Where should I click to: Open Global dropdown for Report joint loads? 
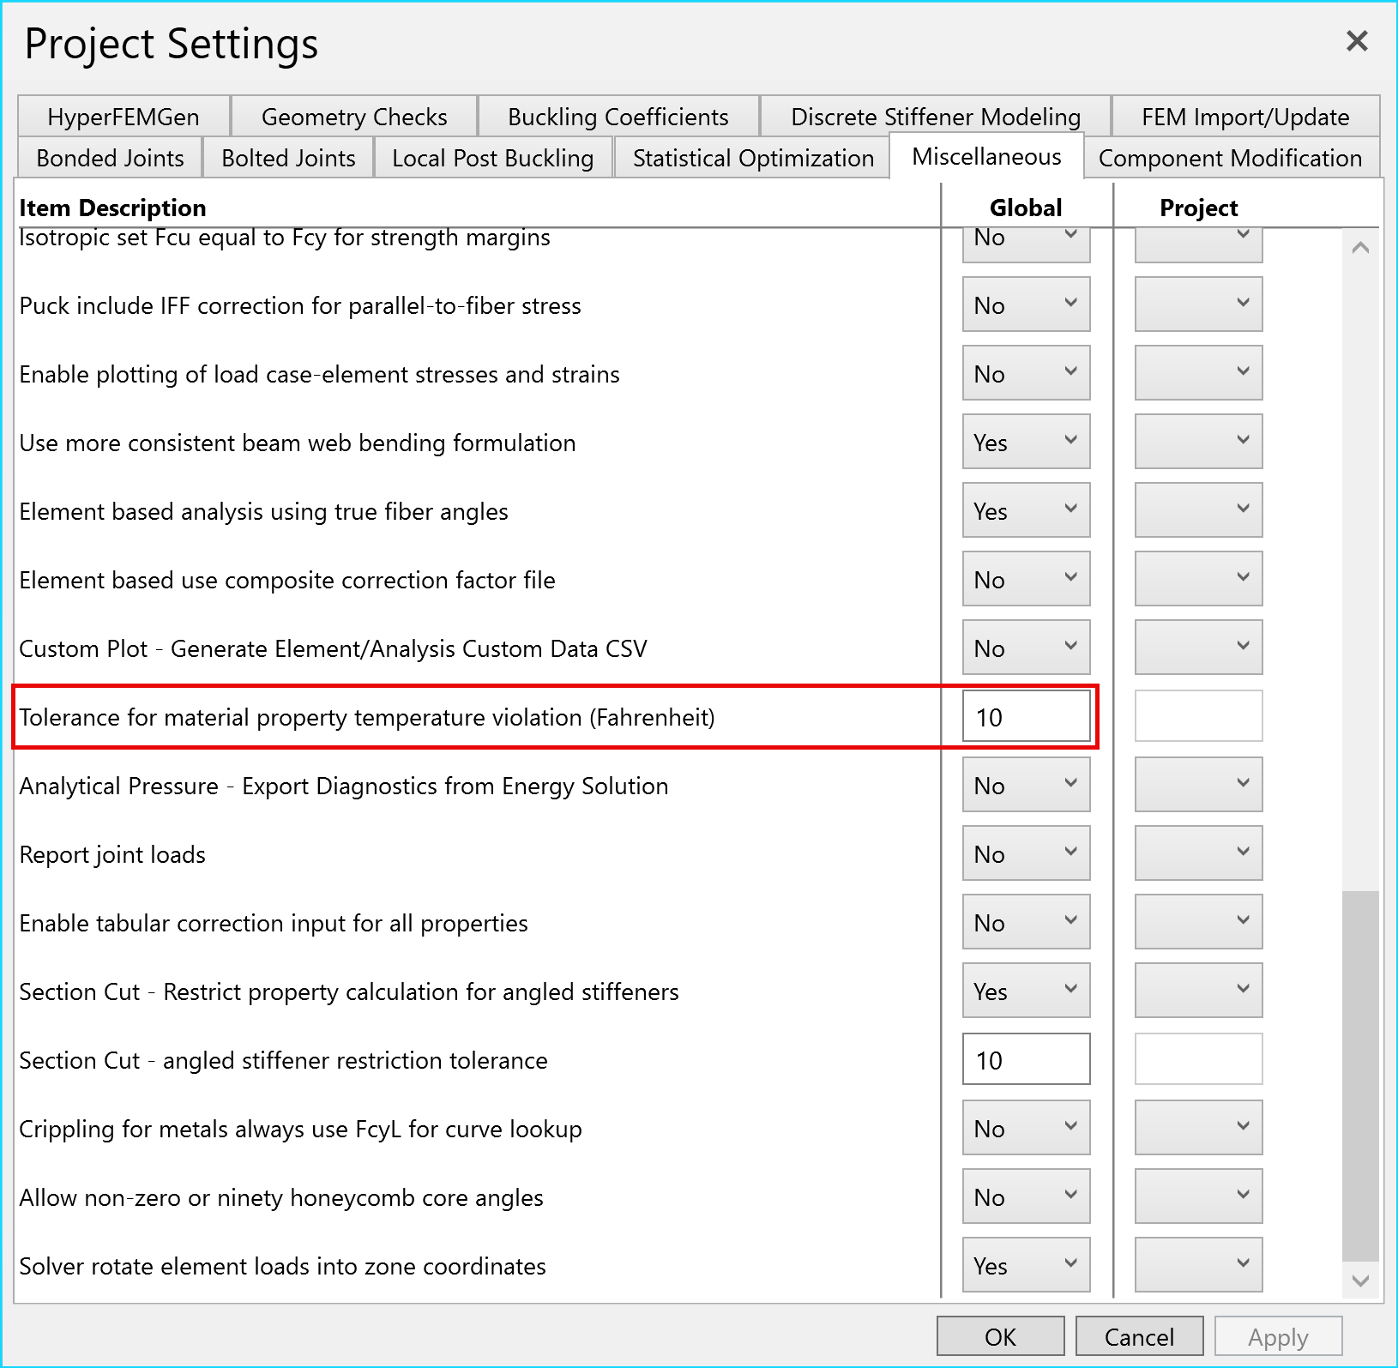(1026, 853)
